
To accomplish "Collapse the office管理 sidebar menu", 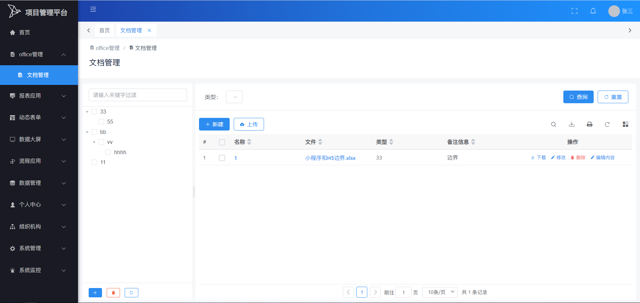I will coord(39,54).
